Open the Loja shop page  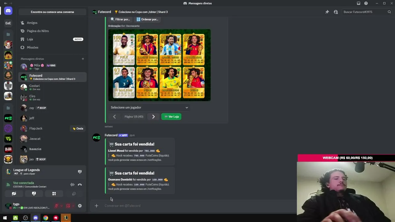point(52,39)
